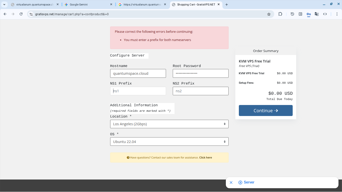
Task: Open the extensions puzzle icon
Action: 280,14
